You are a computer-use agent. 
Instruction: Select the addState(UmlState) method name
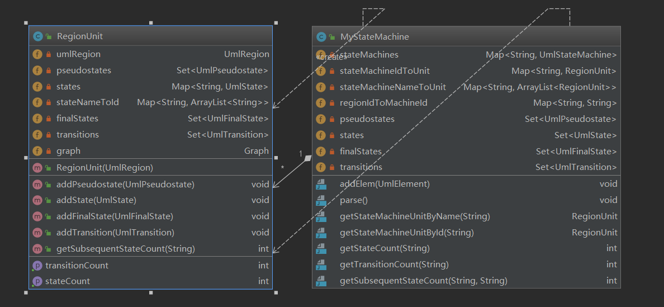(96, 200)
